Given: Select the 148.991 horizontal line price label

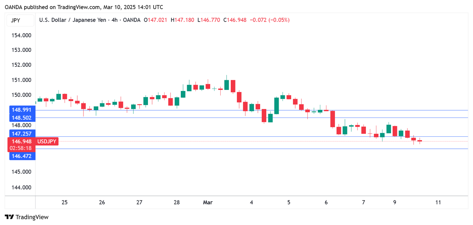Looking at the screenshot, I should 22,110.
